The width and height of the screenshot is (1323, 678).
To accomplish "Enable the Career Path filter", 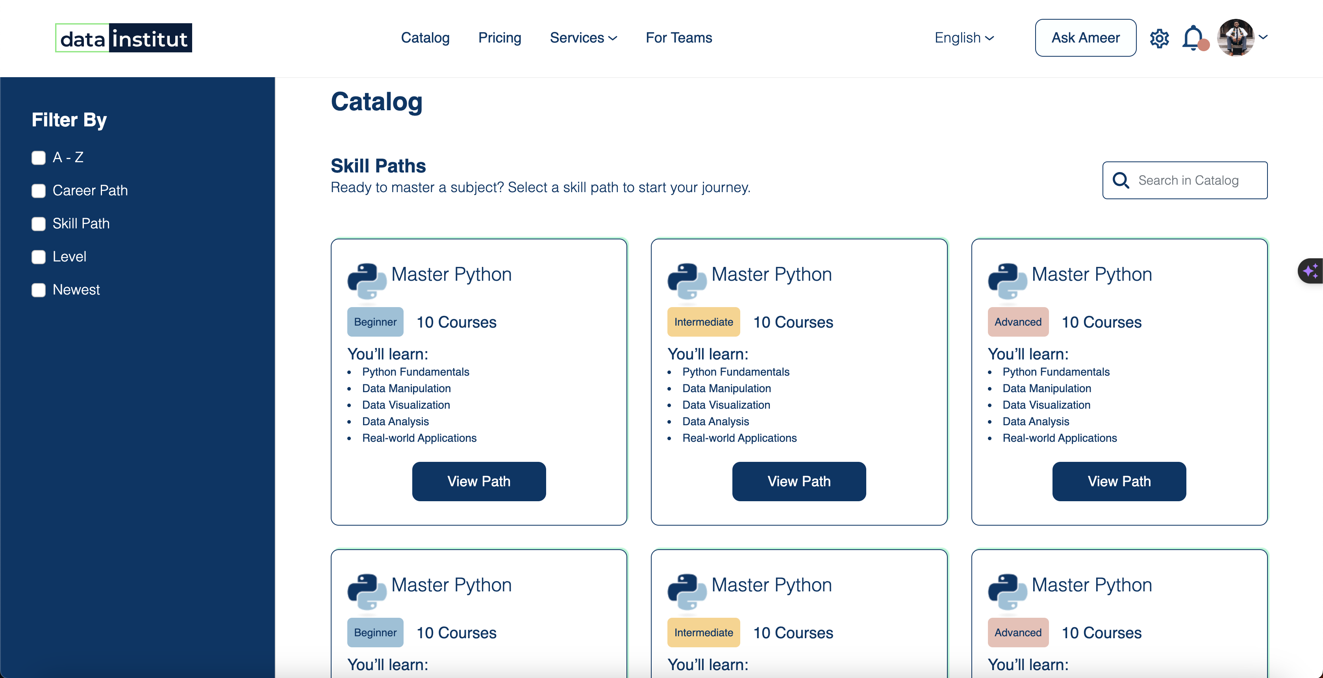I will [39, 191].
